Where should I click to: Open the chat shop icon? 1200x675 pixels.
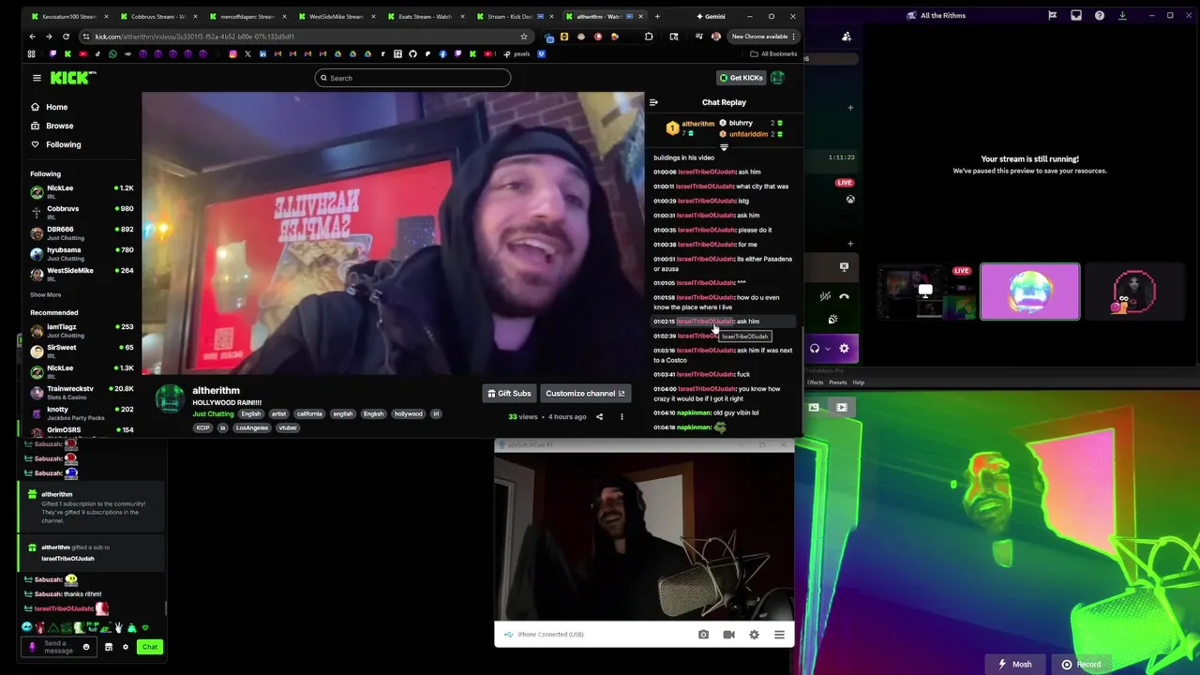click(109, 647)
